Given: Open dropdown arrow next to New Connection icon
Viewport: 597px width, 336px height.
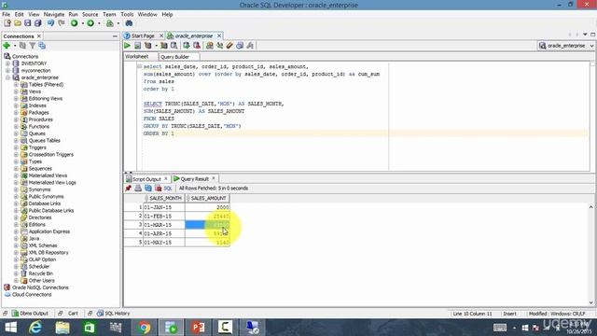Looking at the screenshot, I should [15, 46].
